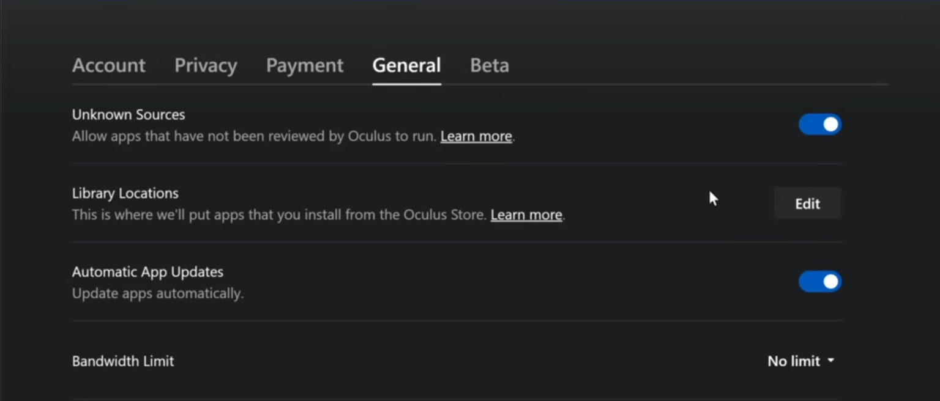Follow Learn more link for Library Locations
This screenshot has width=940, height=401.
click(526, 215)
